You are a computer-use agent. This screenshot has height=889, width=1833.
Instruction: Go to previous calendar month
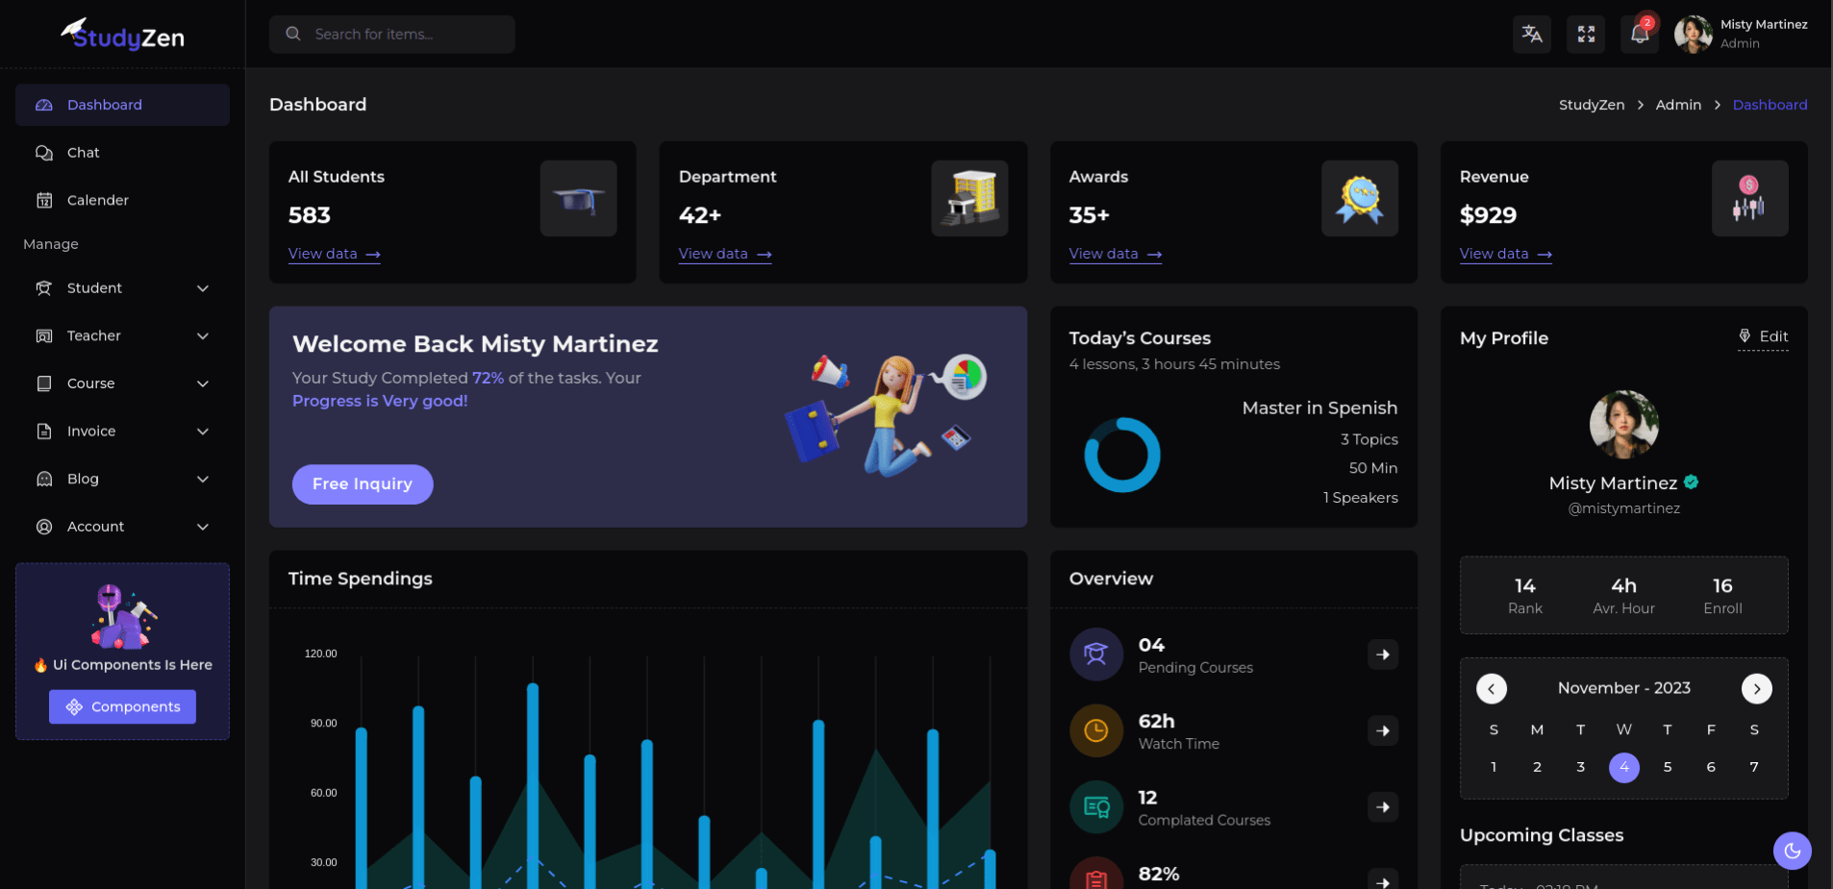pos(1492,688)
